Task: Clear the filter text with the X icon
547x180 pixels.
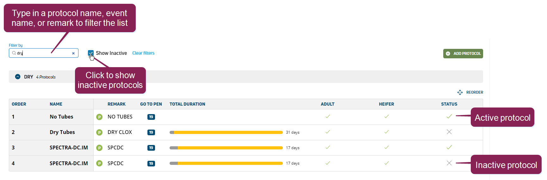Action: coord(73,53)
